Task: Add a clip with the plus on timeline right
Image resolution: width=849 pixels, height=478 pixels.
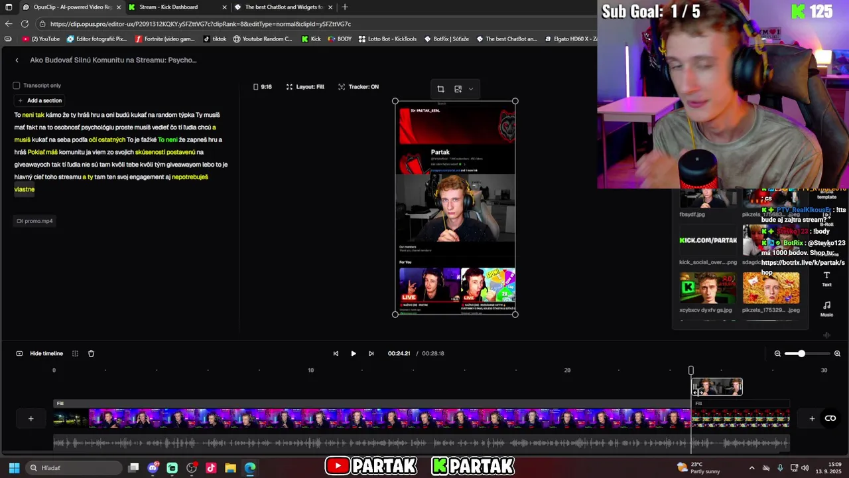Action: tap(812, 419)
